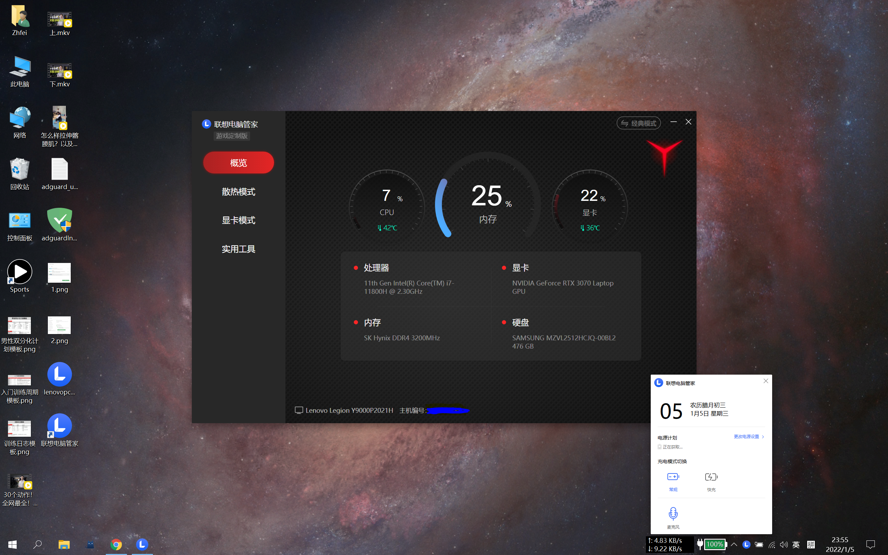Click the computer icon beside model name
Screen dimensions: 888x555
coord(299,410)
